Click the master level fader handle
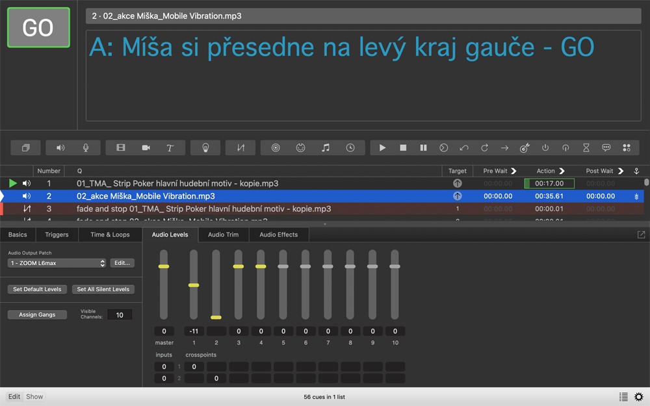Screen dimensions: 650x406 click(x=164, y=266)
